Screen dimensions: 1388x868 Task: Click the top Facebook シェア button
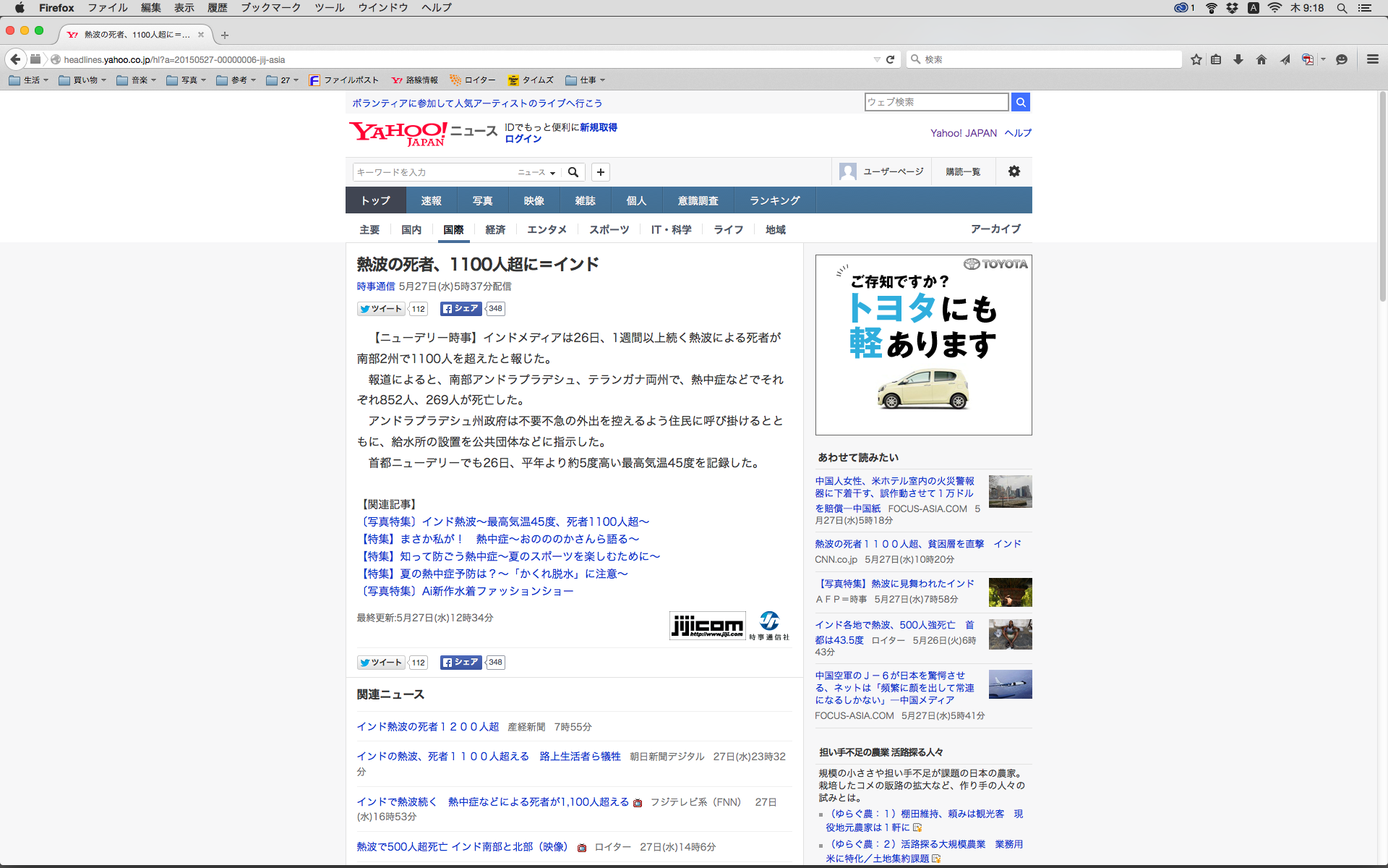460,309
